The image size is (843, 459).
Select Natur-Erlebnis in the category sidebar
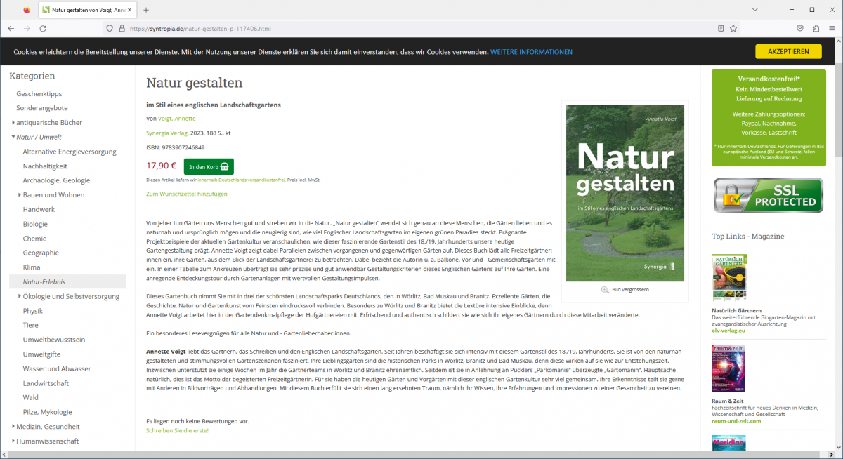[44, 281]
